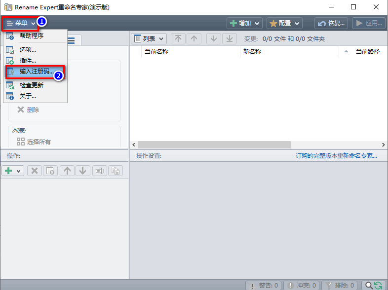Sort by 当前名称 column header
The image size is (388, 290).
click(x=191, y=52)
